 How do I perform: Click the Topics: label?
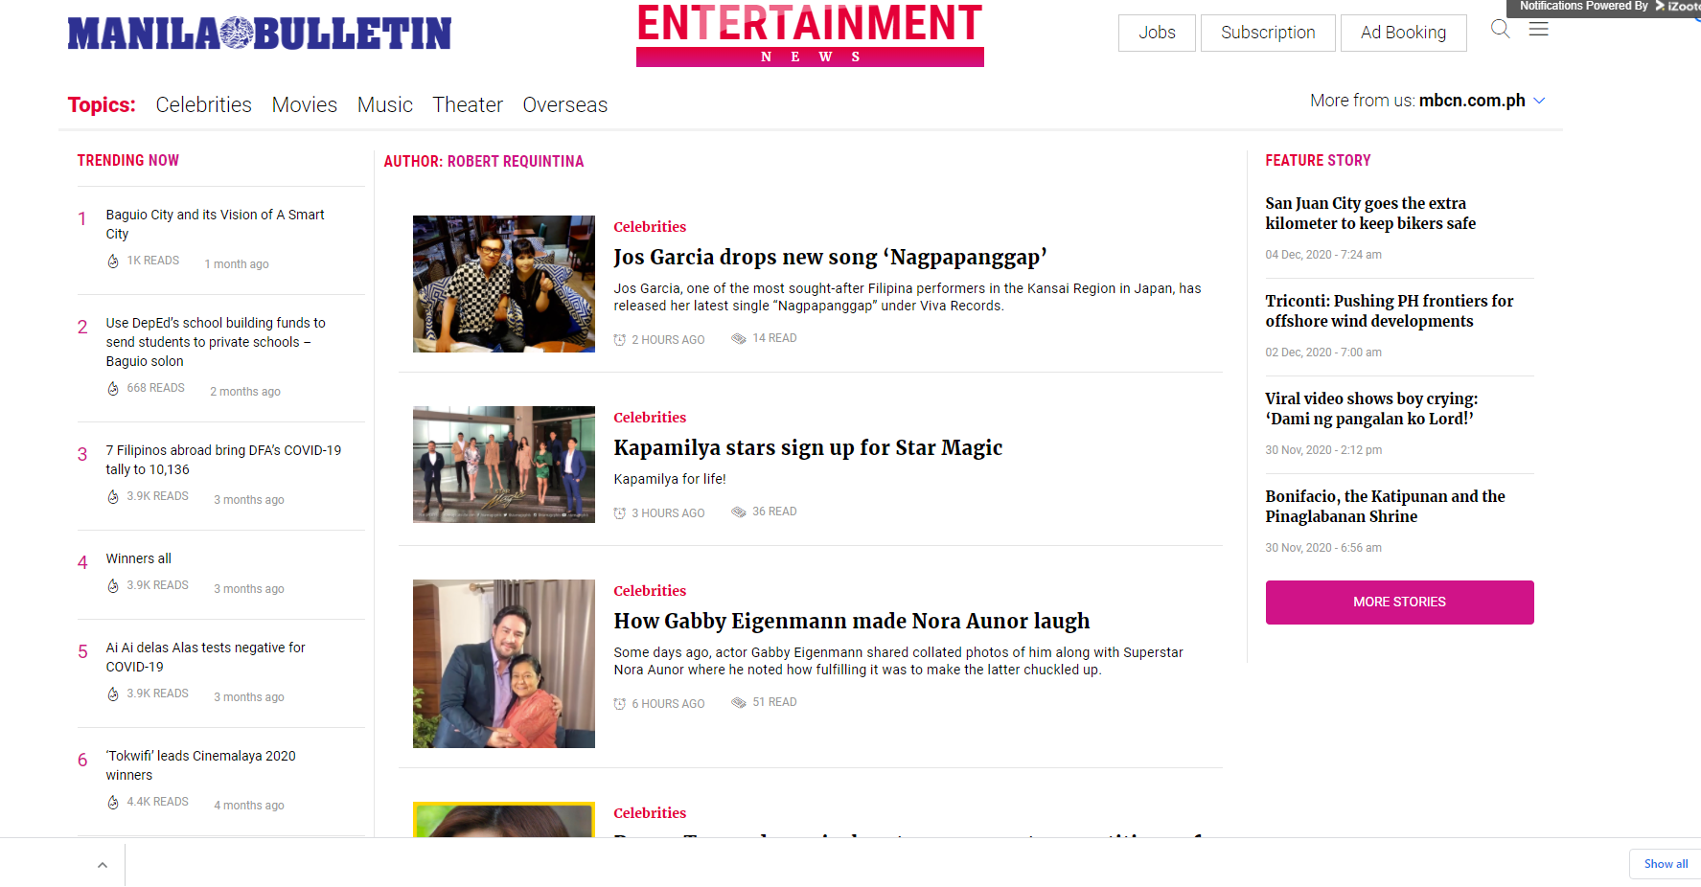(102, 104)
